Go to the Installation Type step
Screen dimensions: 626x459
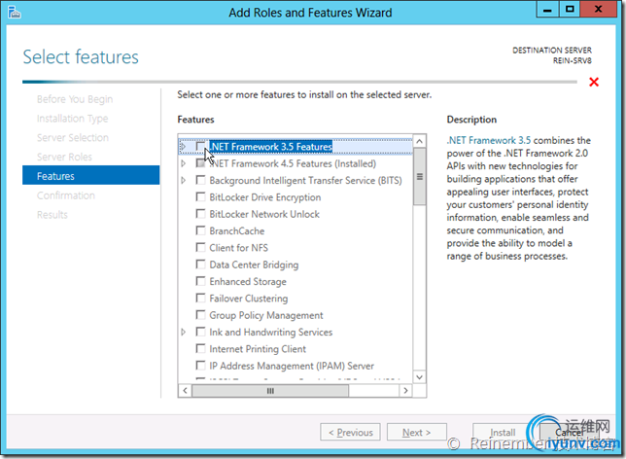pos(72,119)
